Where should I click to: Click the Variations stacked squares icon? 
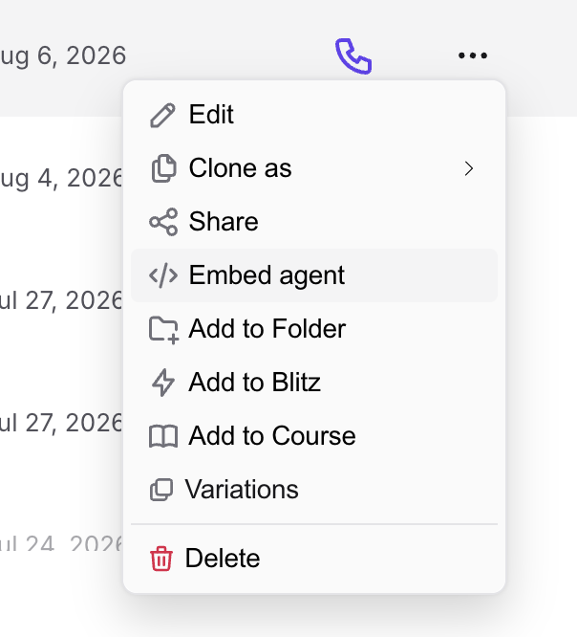(x=161, y=490)
